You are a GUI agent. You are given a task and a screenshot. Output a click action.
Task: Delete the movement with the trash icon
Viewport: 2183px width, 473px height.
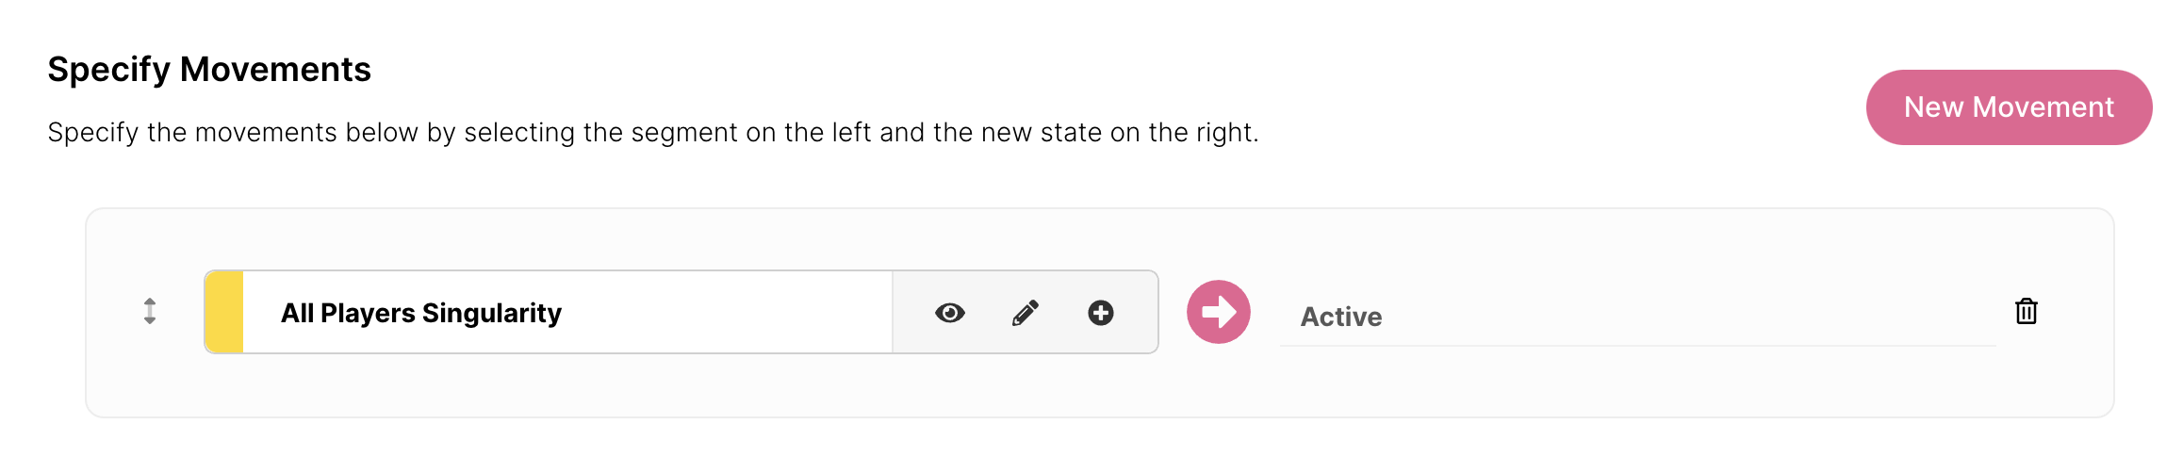pos(2026,312)
